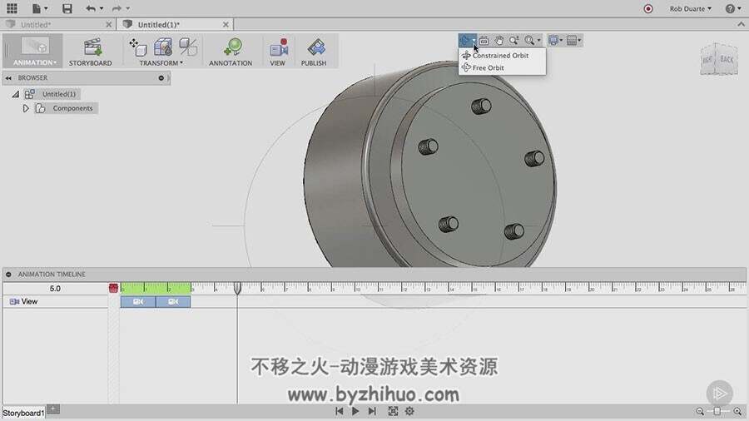
Task: Select the Auto Explode tool
Action: (x=163, y=47)
